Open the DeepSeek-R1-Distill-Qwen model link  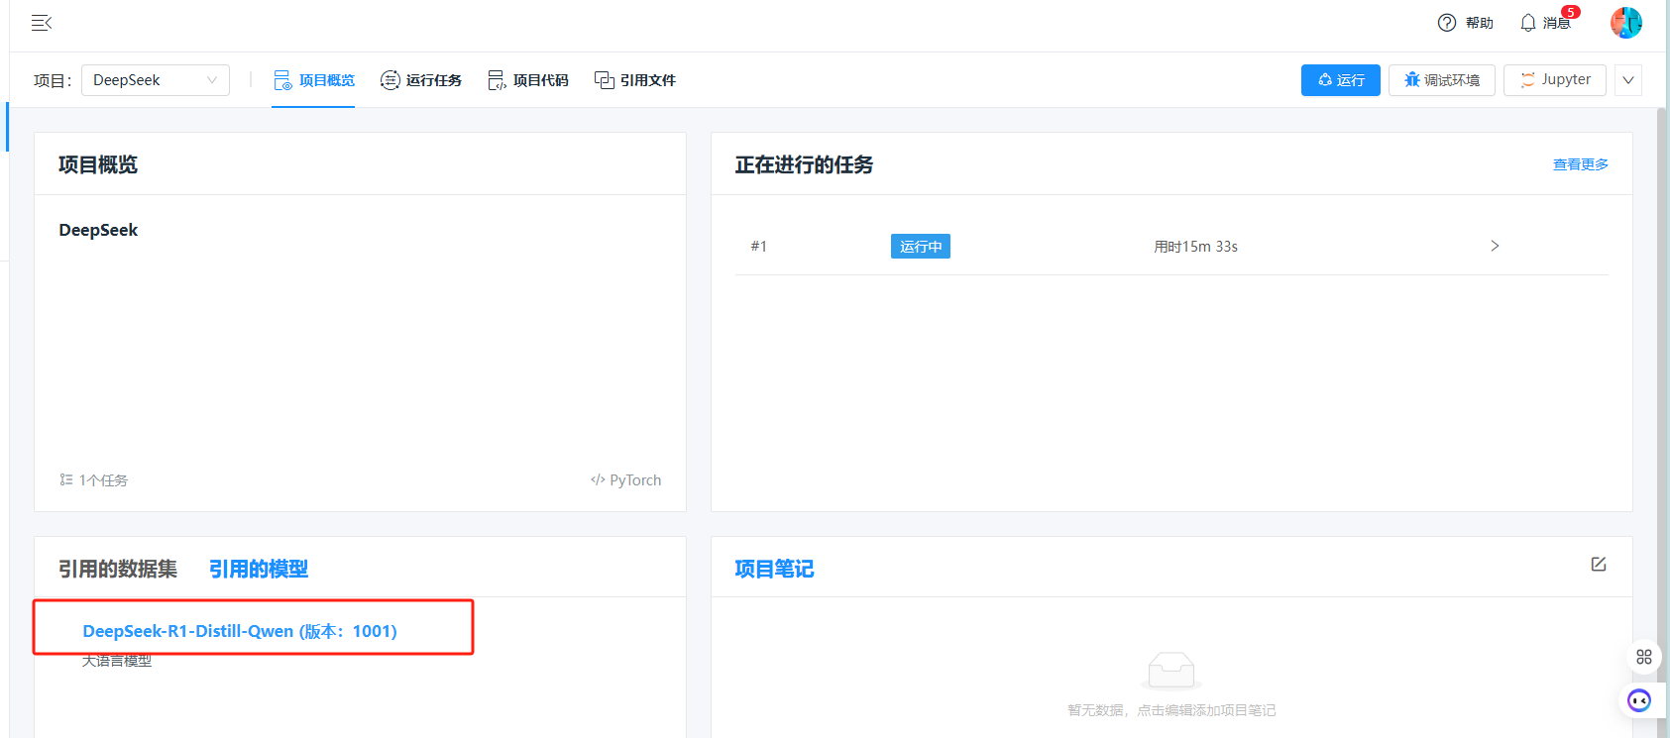[240, 631]
